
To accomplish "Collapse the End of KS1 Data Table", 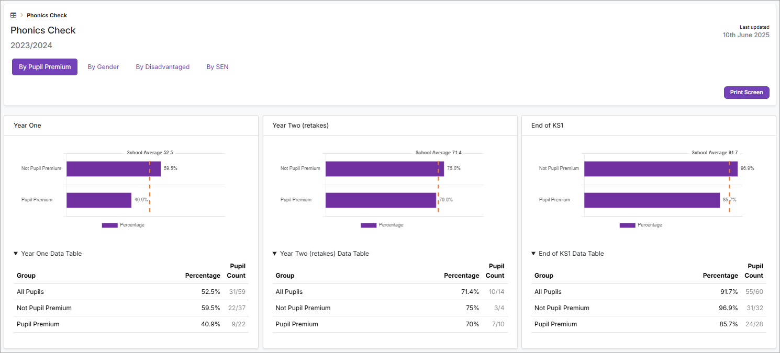I will [x=567, y=254].
